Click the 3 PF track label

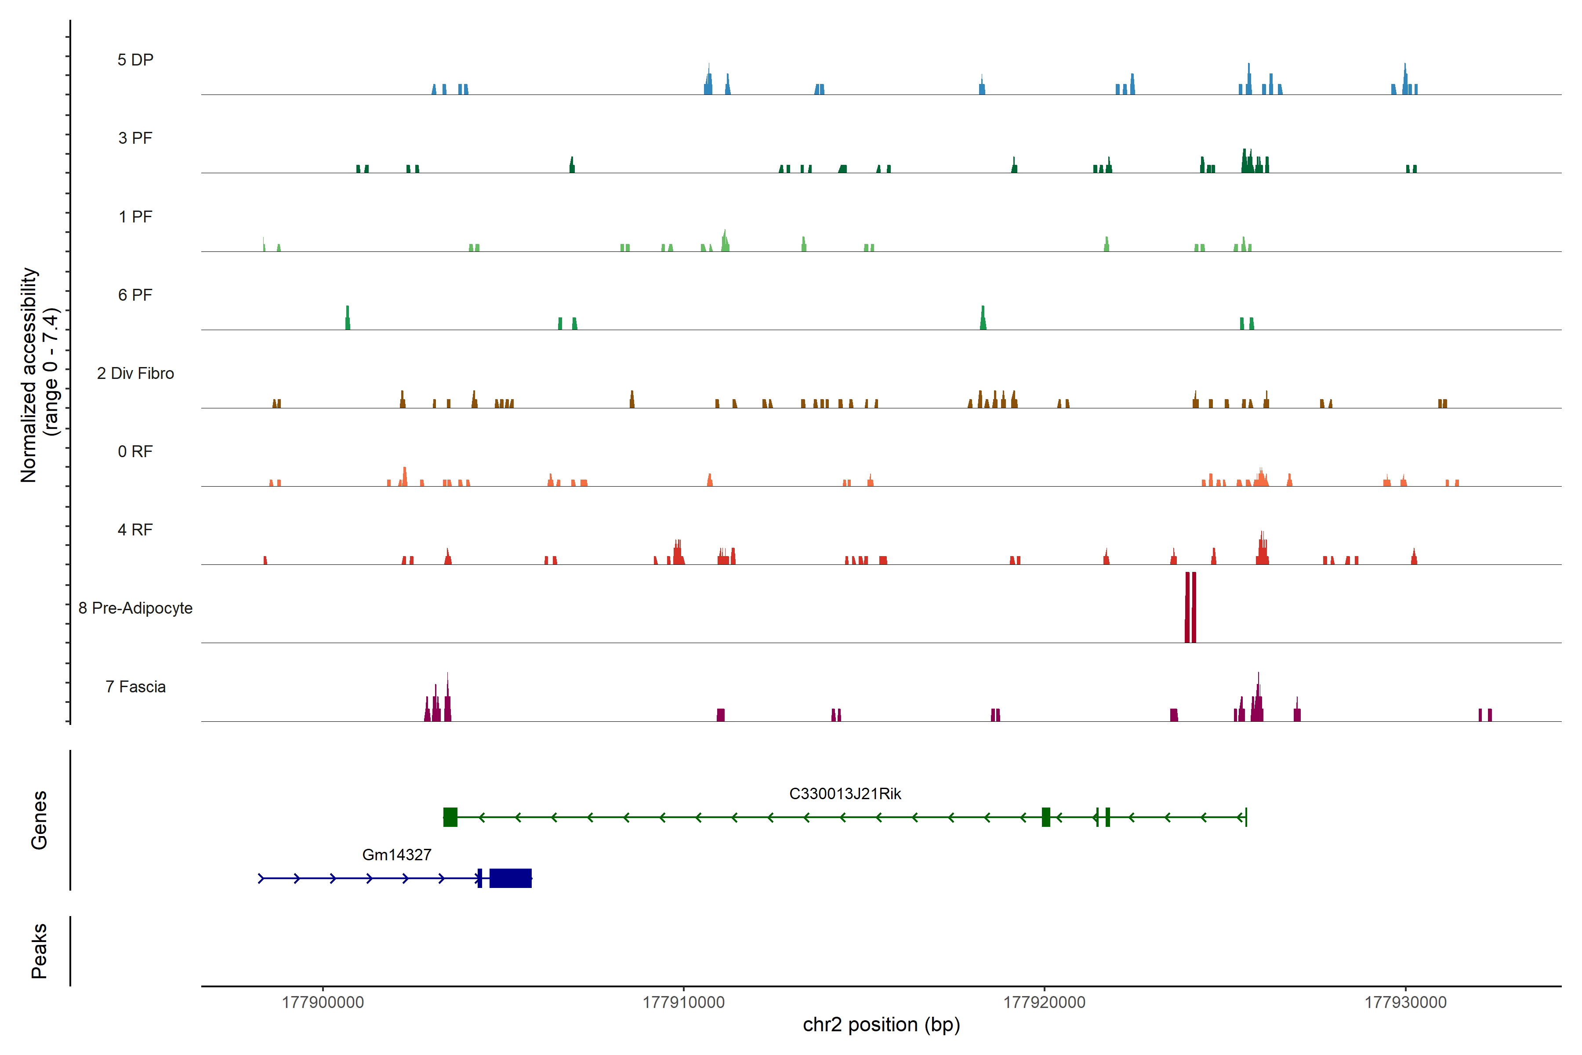135,138
